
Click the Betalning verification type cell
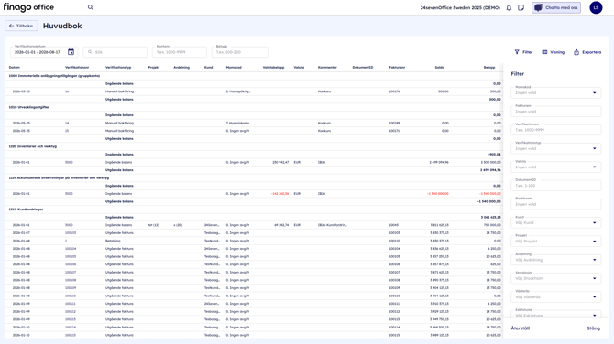113,241
